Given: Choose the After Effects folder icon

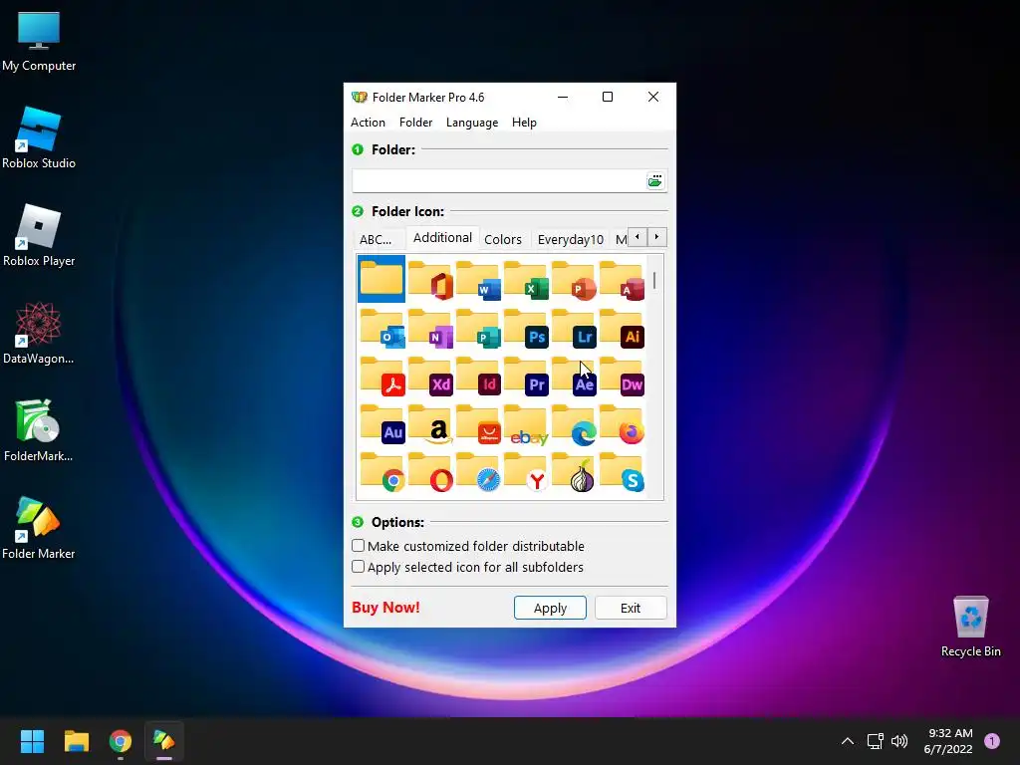Looking at the screenshot, I should click(573, 376).
